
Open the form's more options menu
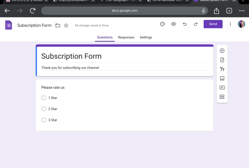230,24
